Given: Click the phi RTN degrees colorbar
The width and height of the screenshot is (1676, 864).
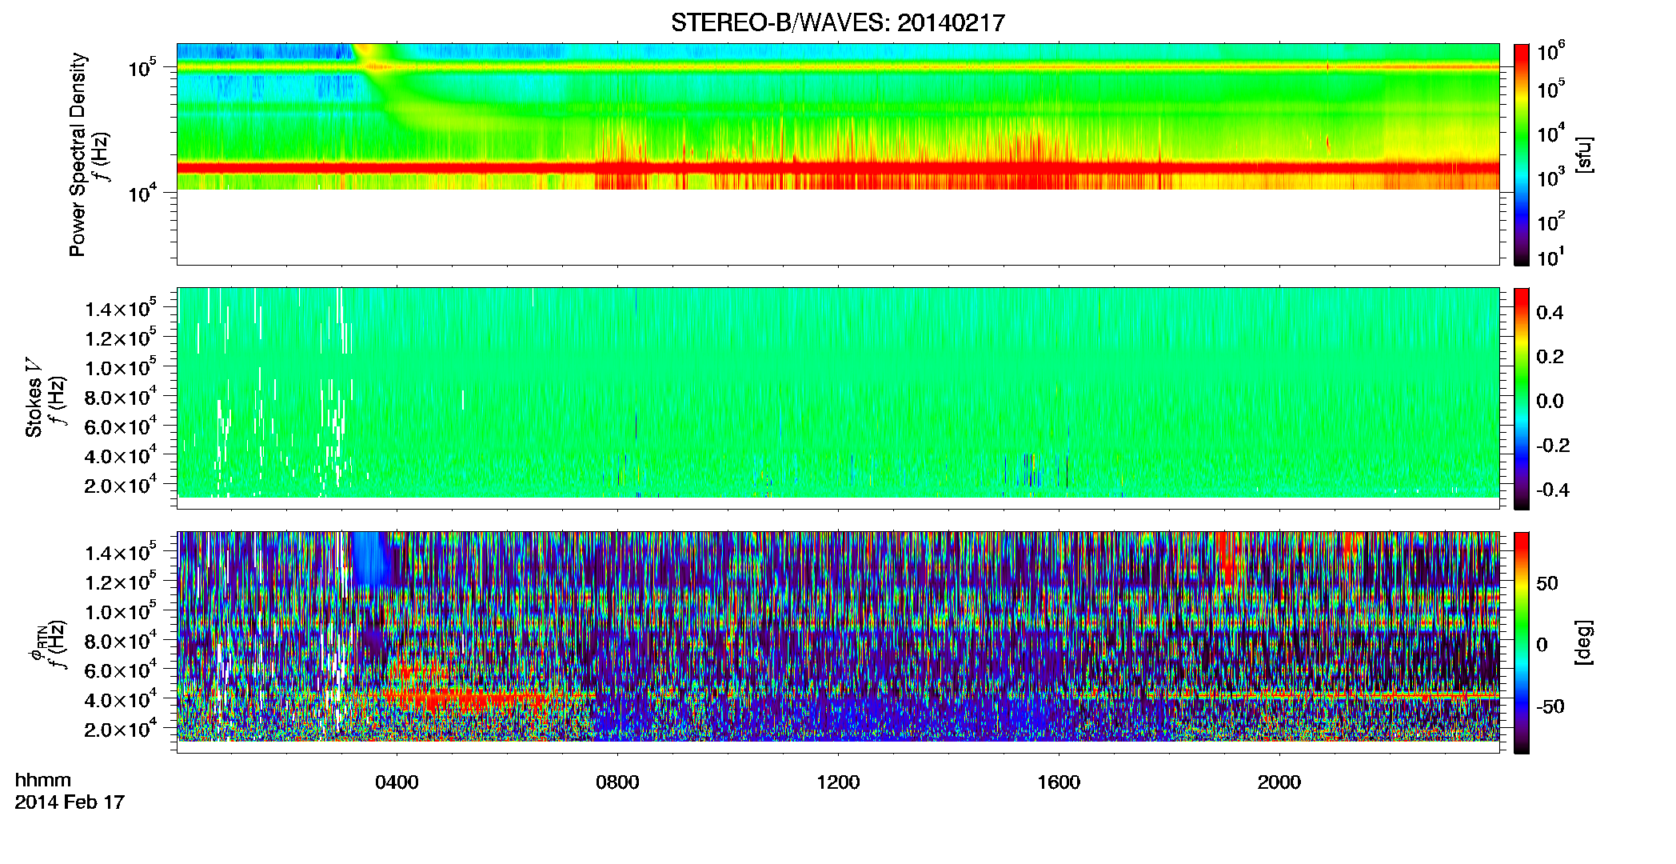Looking at the screenshot, I should [x=1522, y=642].
